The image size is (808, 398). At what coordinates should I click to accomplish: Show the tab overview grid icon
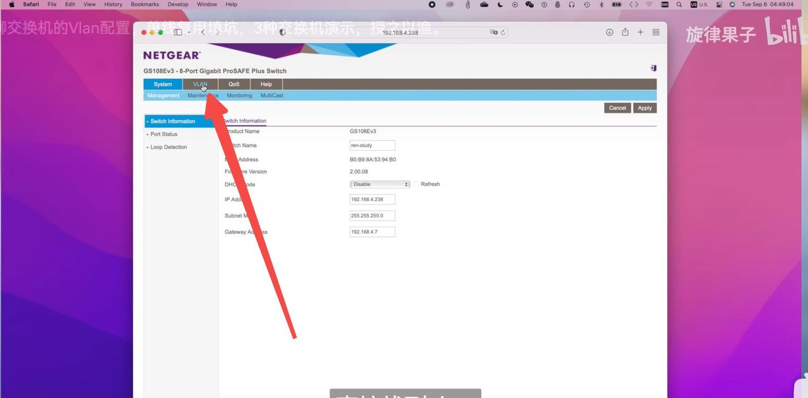click(656, 32)
